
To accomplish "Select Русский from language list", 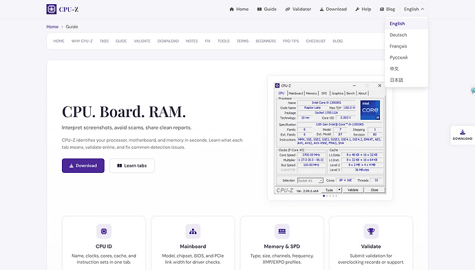I will (406, 57).
